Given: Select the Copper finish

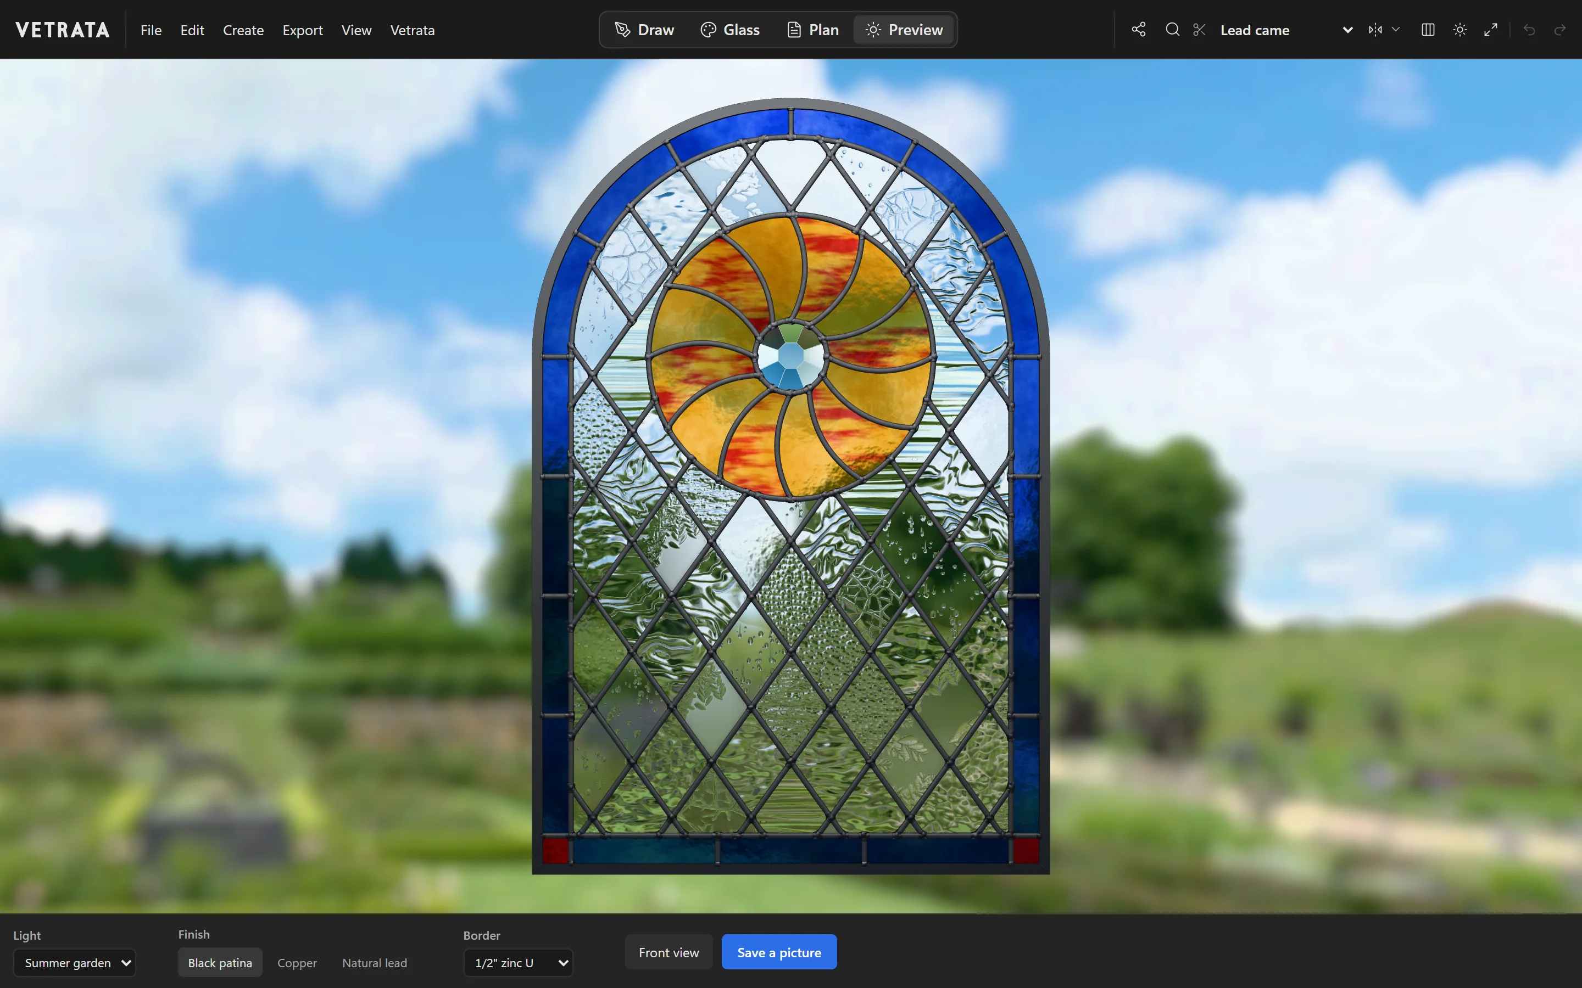Looking at the screenshot, I should point(297,963).
